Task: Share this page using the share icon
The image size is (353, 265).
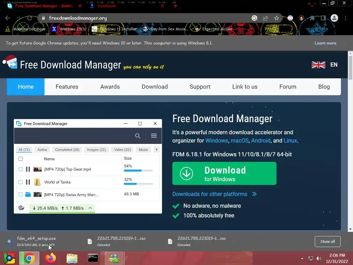Action: [265, 18]
